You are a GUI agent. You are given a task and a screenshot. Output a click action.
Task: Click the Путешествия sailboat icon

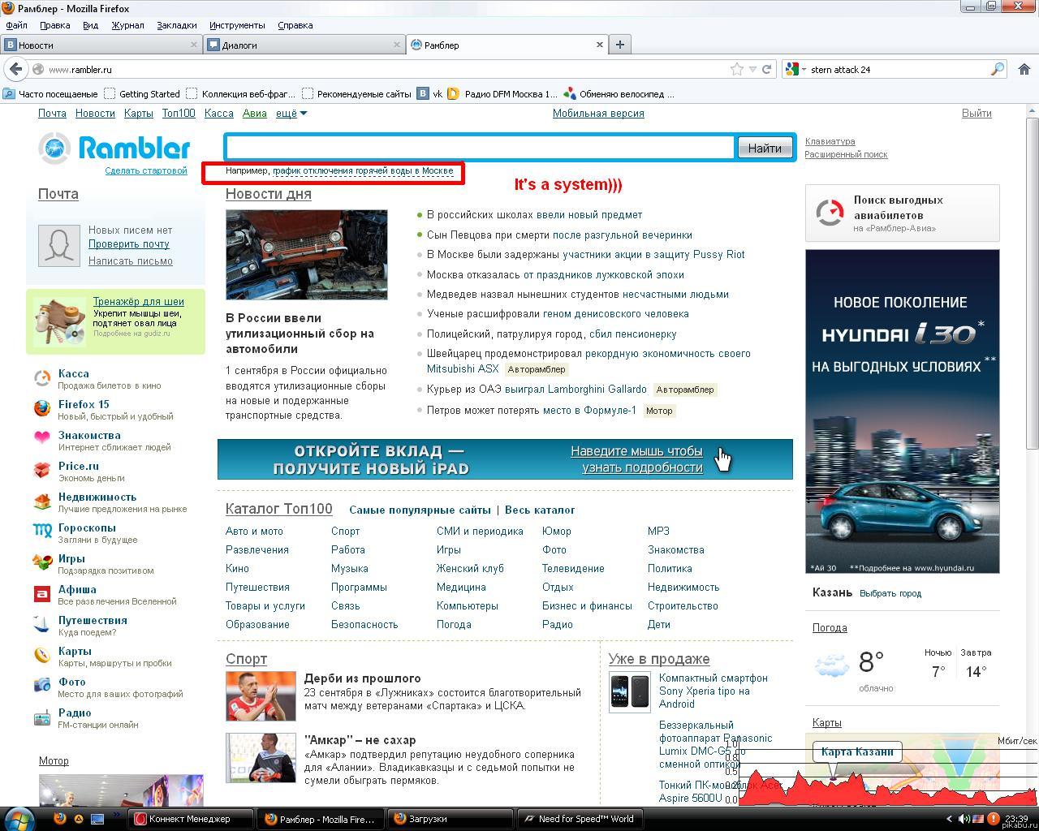[42, 624]
